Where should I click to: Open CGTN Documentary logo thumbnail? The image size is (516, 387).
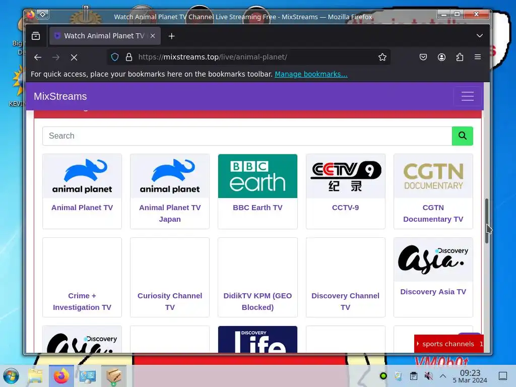pos(433,176)
